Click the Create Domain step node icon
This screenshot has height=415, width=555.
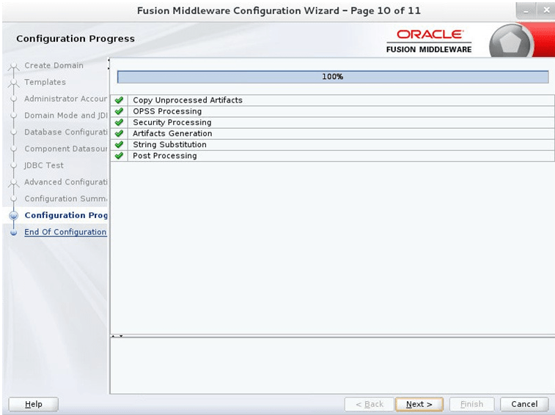pos(13,66)
